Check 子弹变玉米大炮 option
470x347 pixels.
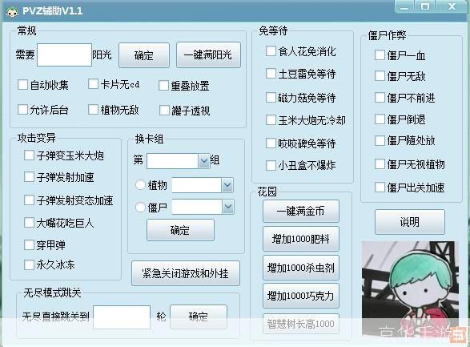pyautogui.click(x=29, y=155)
